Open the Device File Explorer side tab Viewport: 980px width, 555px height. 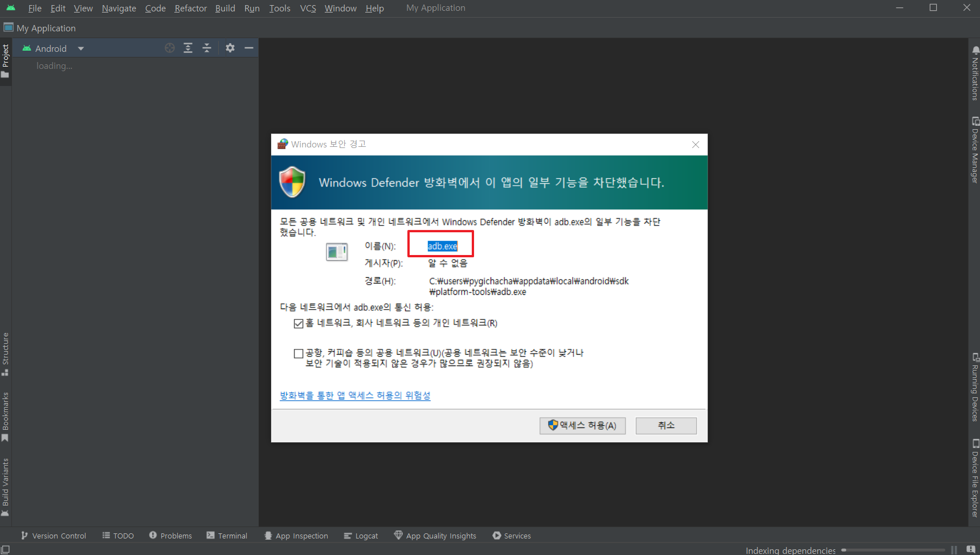[x=974, y=478]
